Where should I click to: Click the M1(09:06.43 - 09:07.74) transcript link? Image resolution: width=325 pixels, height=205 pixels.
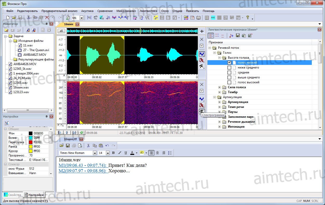[x=83, y=165]
